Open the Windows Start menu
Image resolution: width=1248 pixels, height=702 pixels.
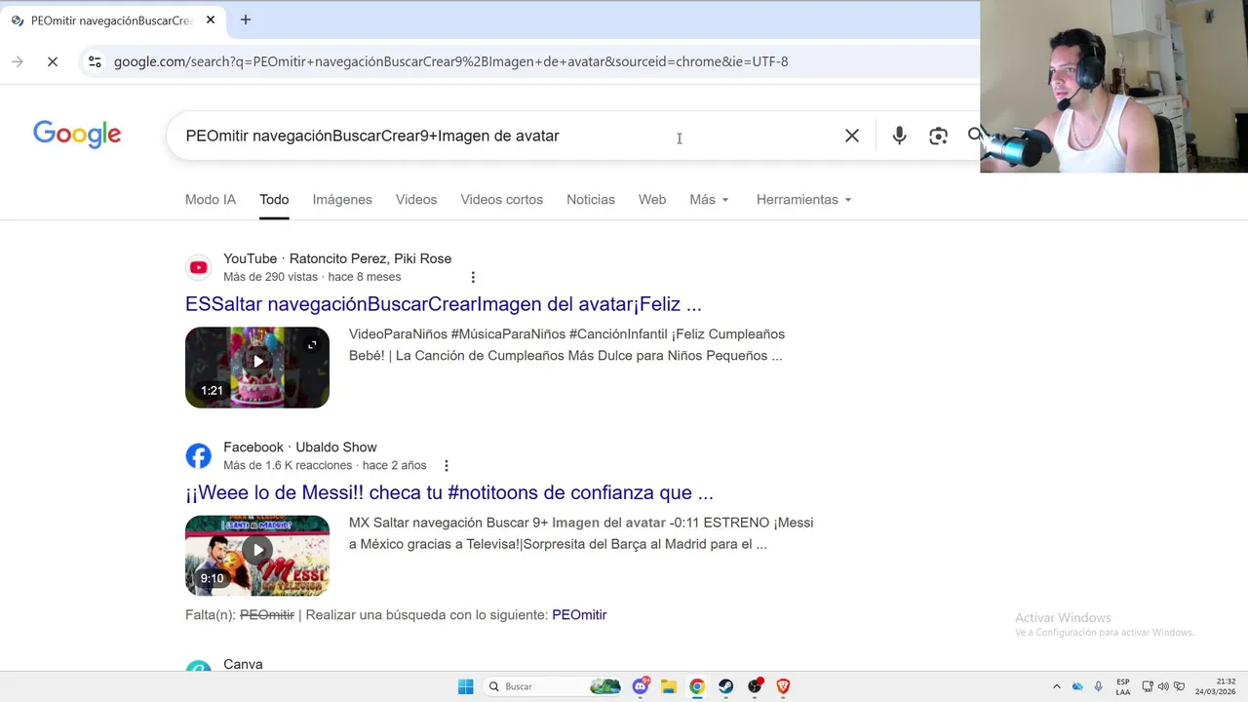point(466,686)
